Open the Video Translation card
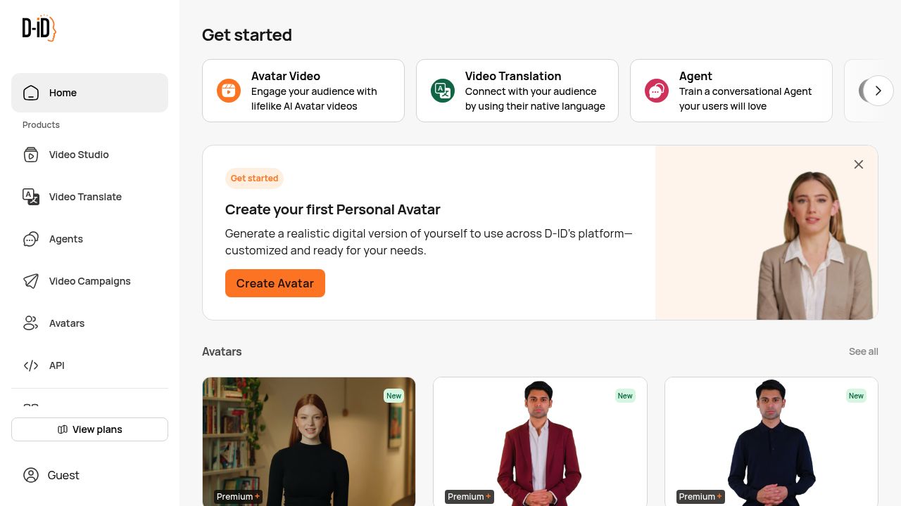901x506 pixels. click(517, 91)
